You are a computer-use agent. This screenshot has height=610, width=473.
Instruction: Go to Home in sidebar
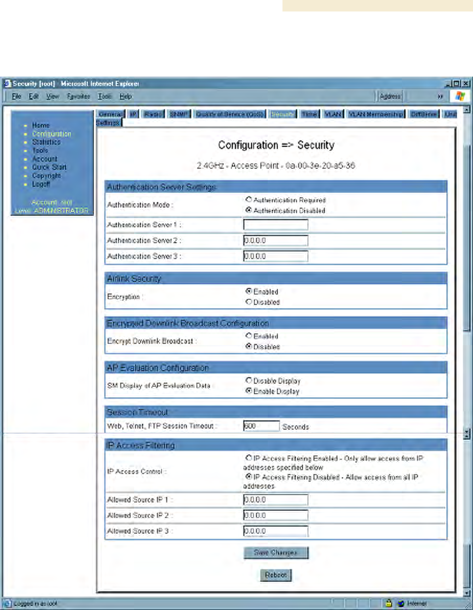point(41,125)
